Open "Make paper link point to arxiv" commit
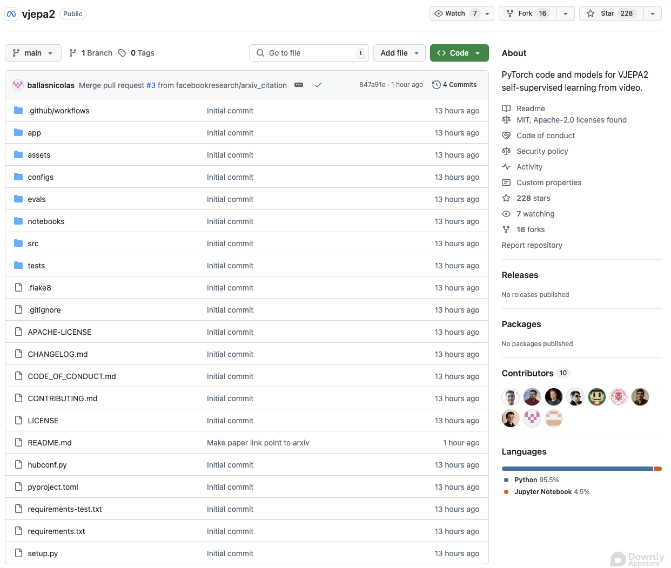This screenshot has width=671, height=568. [258, 443]
